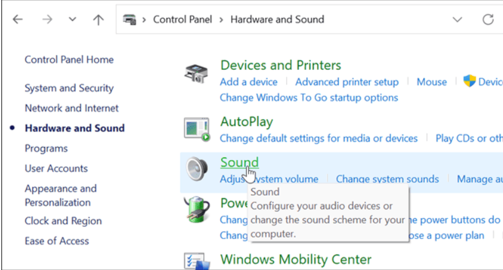Click the Power Options battery icon
This screenshot has height=270, width=503.
(198, 210)
